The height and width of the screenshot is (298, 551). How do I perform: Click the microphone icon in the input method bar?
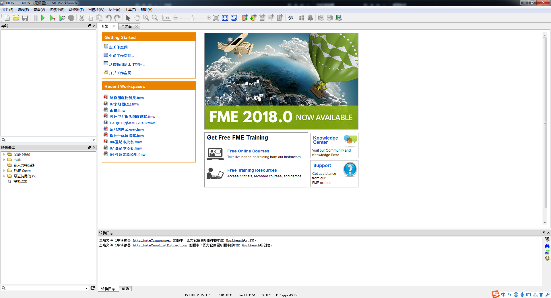click(522, 295)
